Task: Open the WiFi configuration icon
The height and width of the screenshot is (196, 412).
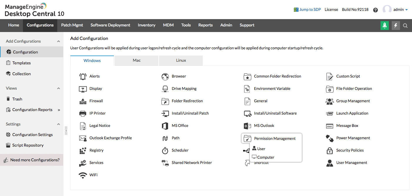Action: point(83,175)
